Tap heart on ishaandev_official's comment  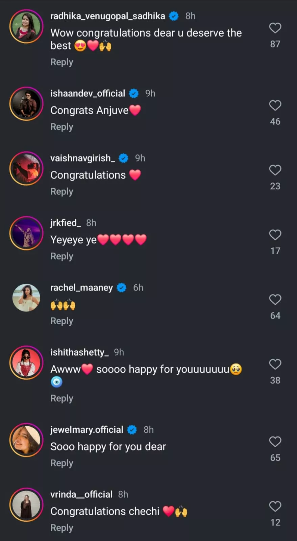pos(275,105)
